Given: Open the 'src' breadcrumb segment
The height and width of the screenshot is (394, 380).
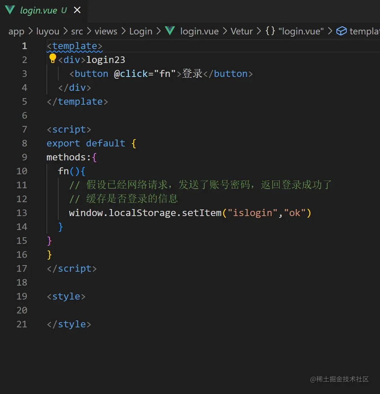Looking at the screenshot, I should coord(77,31).
